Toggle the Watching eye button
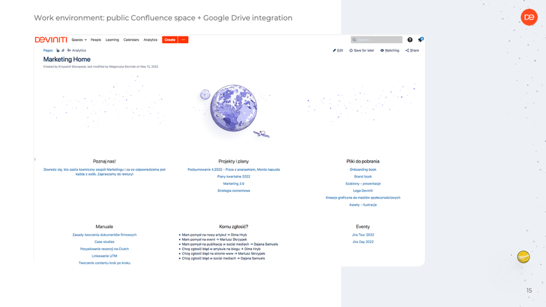Screen dimensions: 546x307 pos(390,50)
